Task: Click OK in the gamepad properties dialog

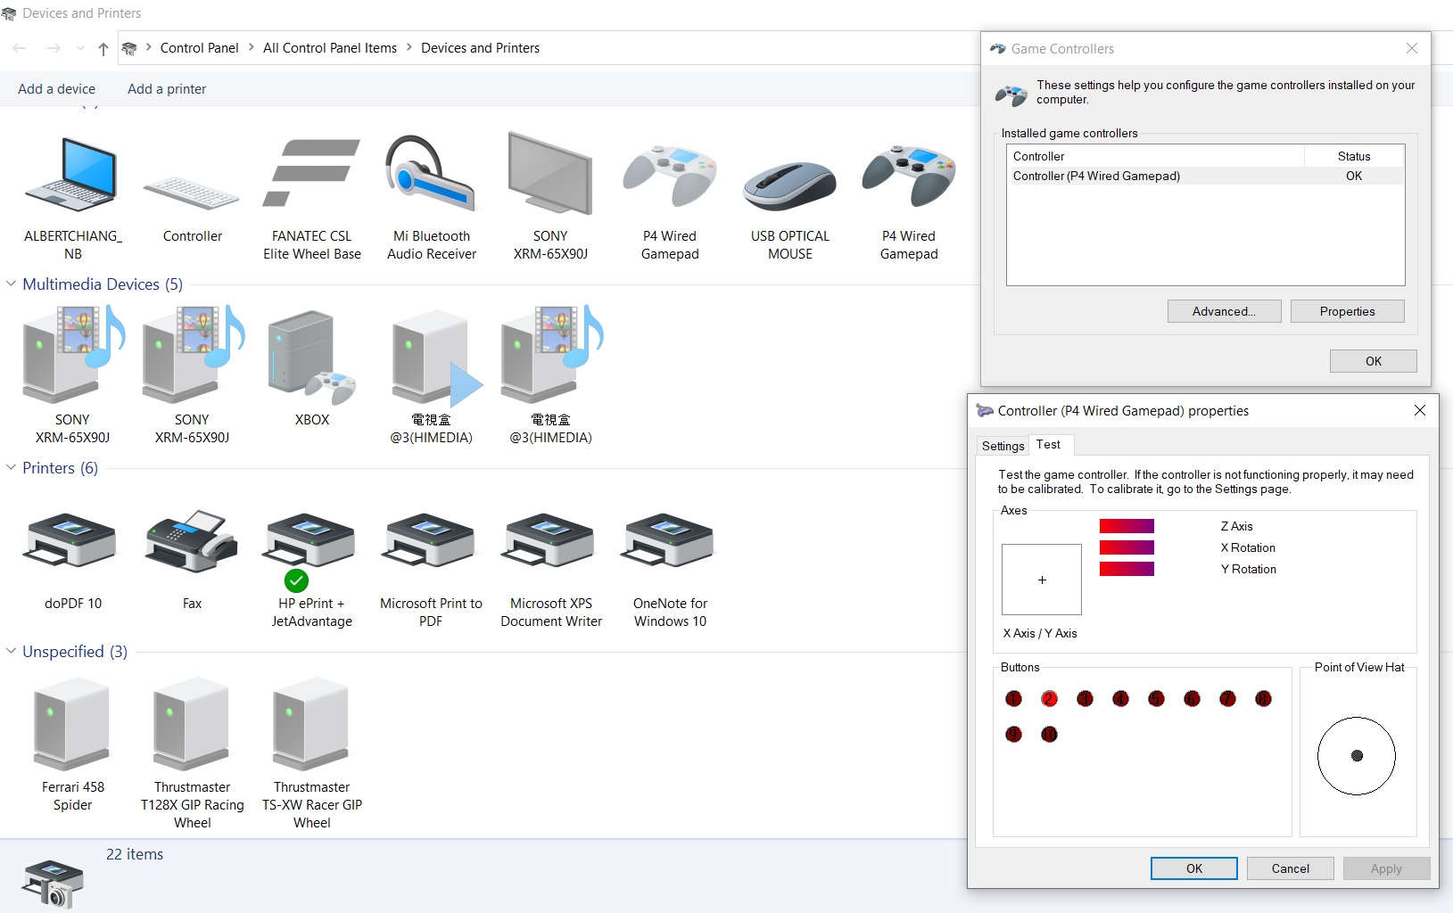Action: click(x=1193, y=868)
